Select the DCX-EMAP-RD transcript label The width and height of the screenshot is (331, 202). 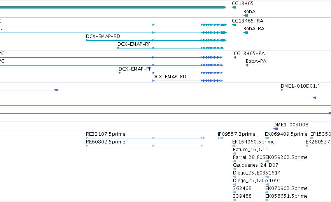103,36
